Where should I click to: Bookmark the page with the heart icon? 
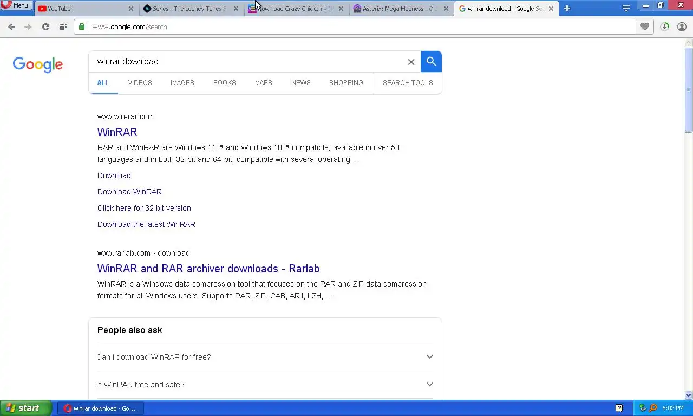pyautogui.click(x=644, y=27)
